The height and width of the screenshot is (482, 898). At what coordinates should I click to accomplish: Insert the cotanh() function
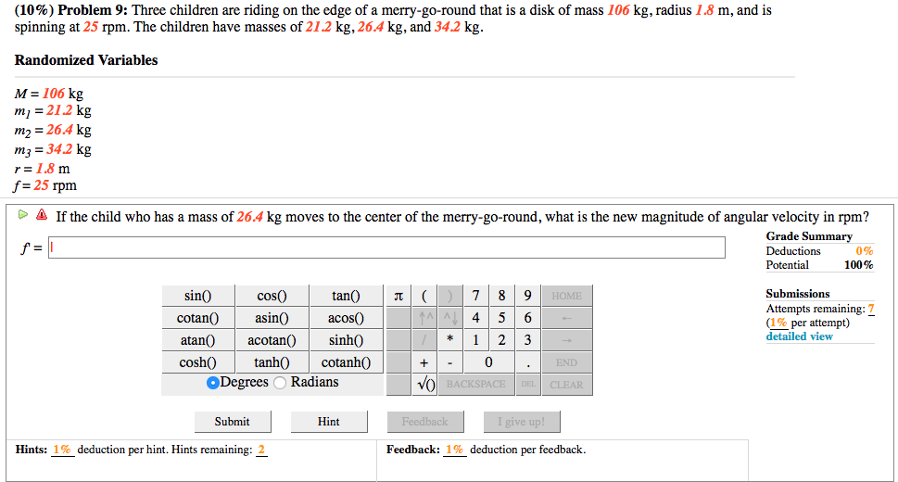(x=347, y=362)
